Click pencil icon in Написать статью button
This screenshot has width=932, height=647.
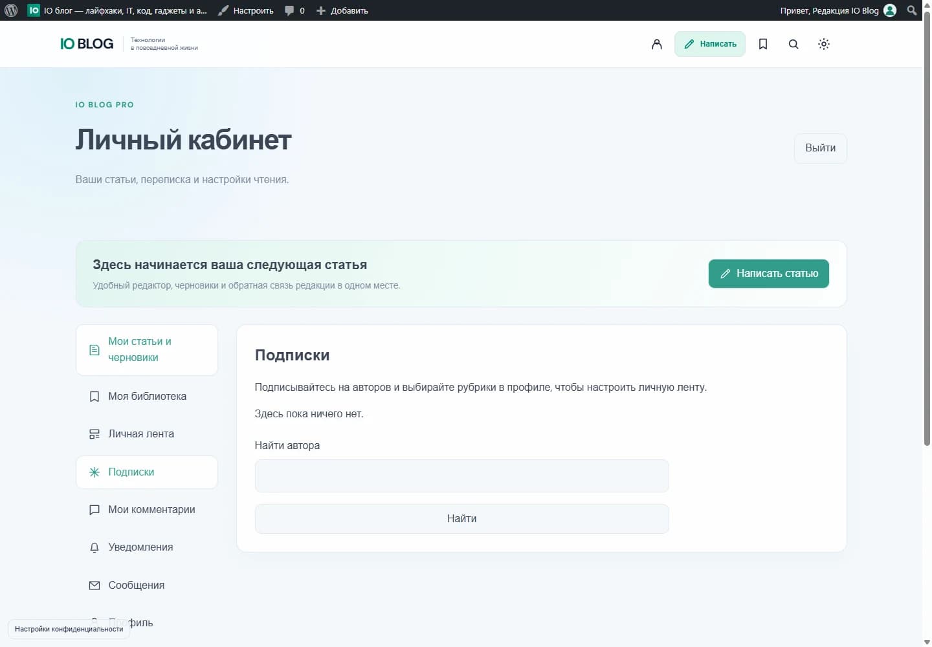(726, 274)
